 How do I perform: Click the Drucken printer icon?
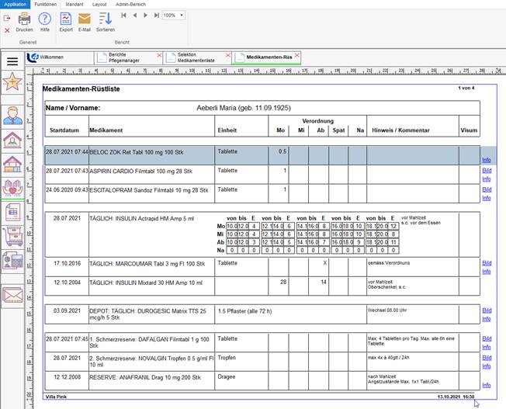[x=24, y=19]
